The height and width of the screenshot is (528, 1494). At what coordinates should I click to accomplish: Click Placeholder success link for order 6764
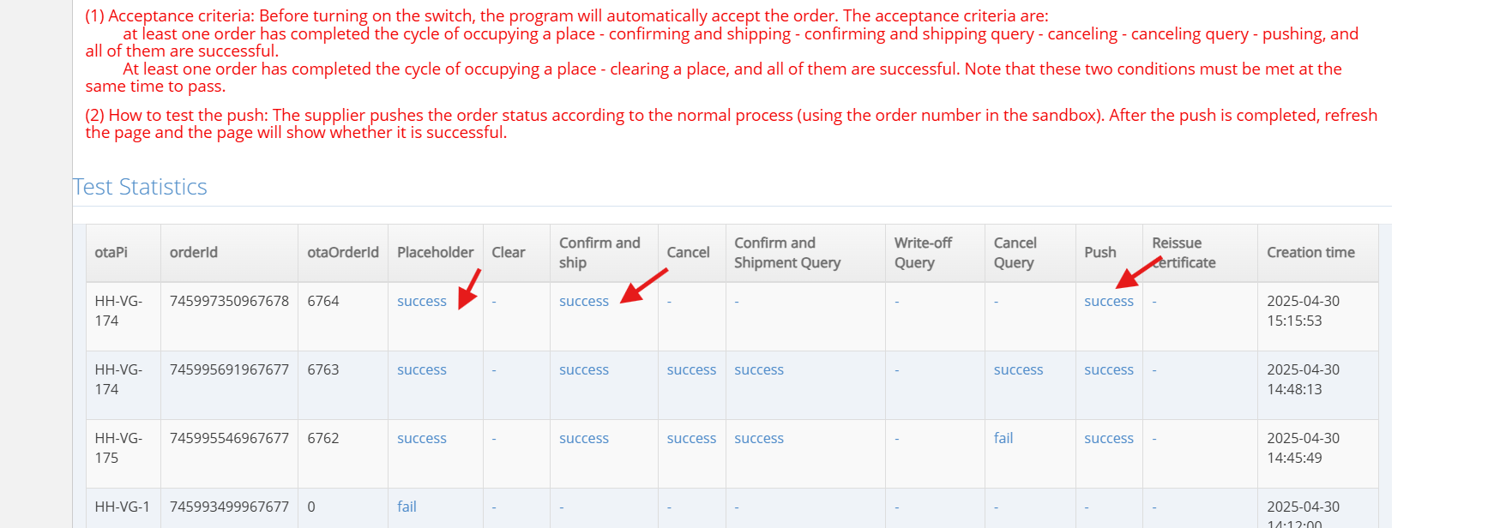[421, 302]
